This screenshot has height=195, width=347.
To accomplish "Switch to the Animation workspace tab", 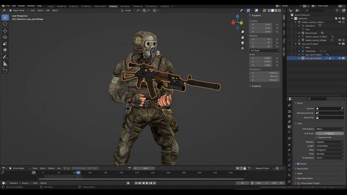I will (x=125, y=6).
